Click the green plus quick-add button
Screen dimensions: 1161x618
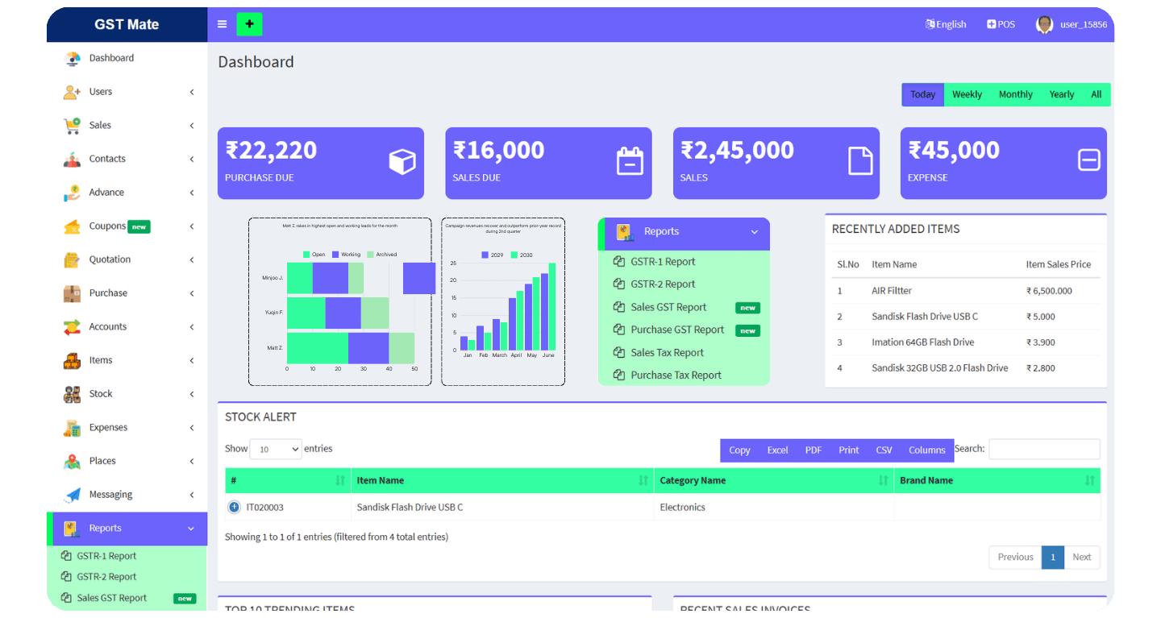click(249, 24)
